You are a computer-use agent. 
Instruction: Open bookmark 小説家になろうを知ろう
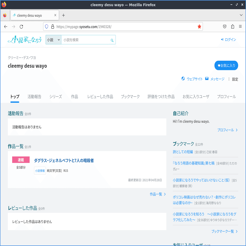[x=204, y=217]
